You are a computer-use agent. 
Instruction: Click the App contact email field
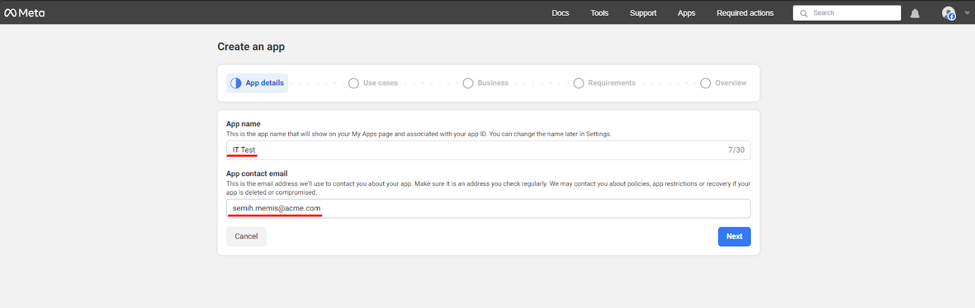tap(487, 209)
